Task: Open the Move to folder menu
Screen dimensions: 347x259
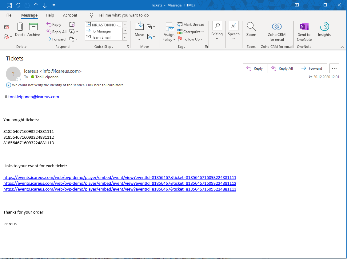Action: [x=139, y=31]
